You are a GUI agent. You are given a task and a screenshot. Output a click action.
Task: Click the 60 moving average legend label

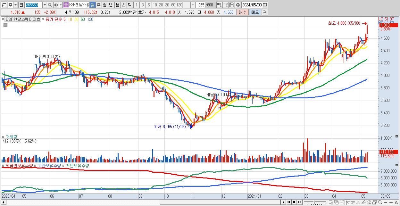(83, 19)
